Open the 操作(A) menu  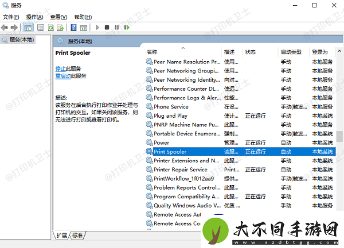coord(34,17)
